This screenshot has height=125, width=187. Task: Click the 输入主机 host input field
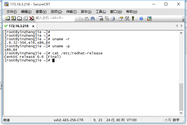[x=55, y=18]
